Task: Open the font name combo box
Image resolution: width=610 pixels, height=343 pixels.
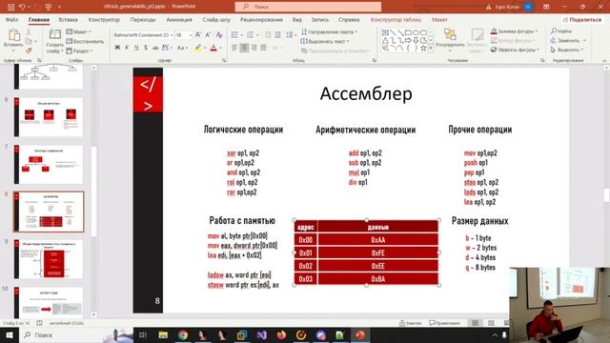Action: point(143,35)
